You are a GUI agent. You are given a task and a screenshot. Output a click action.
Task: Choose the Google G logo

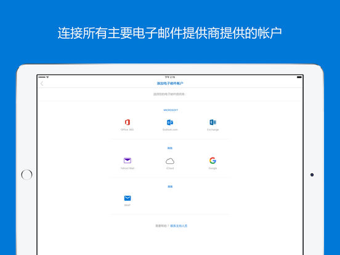212,161
